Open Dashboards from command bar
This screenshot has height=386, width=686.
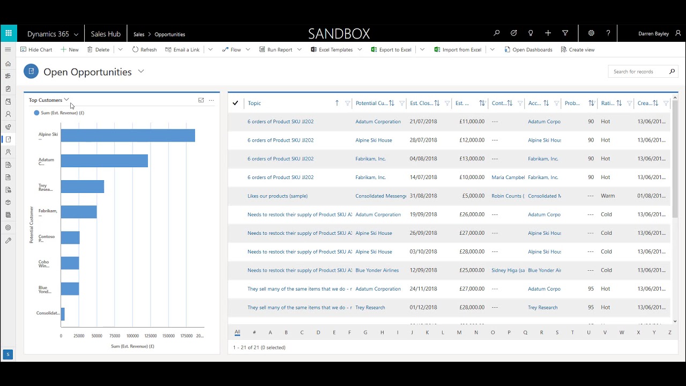528,49
